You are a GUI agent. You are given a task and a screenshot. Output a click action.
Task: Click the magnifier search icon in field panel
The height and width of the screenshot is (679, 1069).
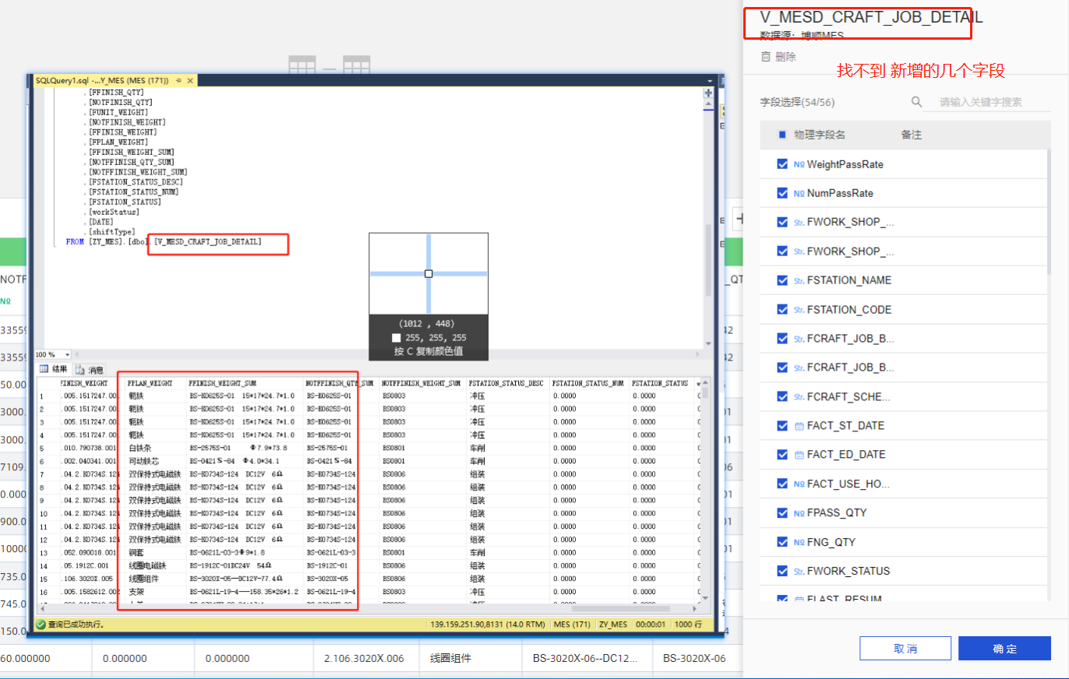click(x=917, y=102)
